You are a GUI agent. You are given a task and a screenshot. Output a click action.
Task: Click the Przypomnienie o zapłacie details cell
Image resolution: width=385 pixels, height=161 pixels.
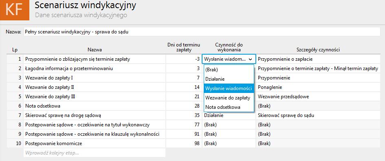318,59
